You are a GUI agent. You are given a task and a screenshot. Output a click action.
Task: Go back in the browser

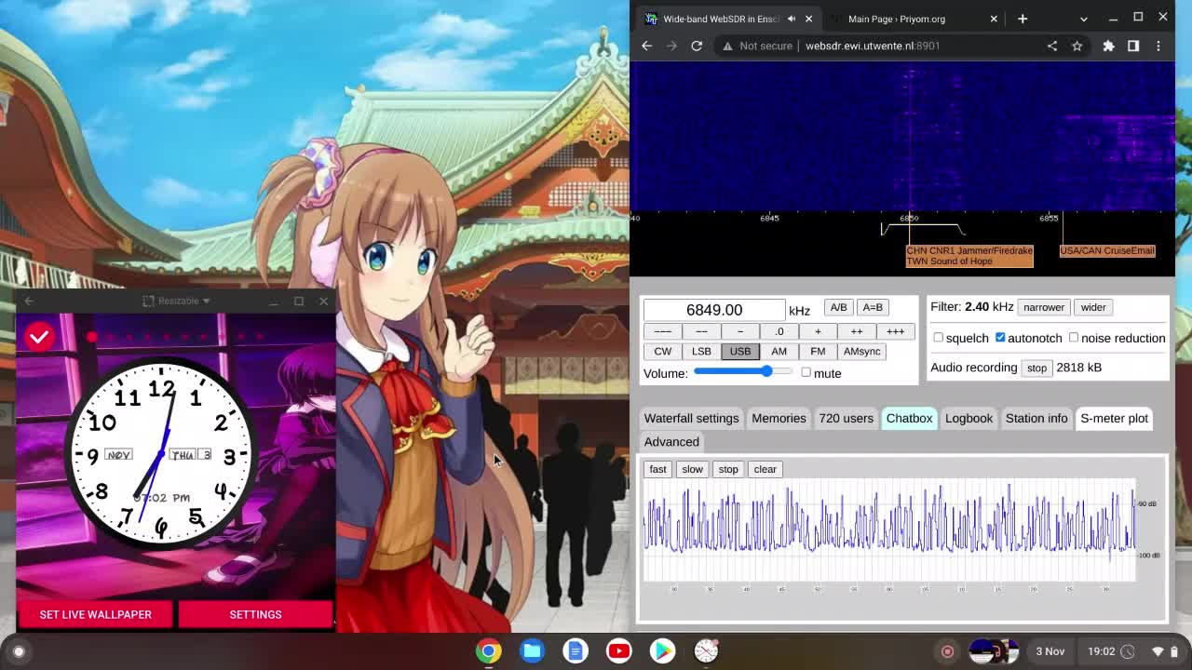tap(647, 46)
